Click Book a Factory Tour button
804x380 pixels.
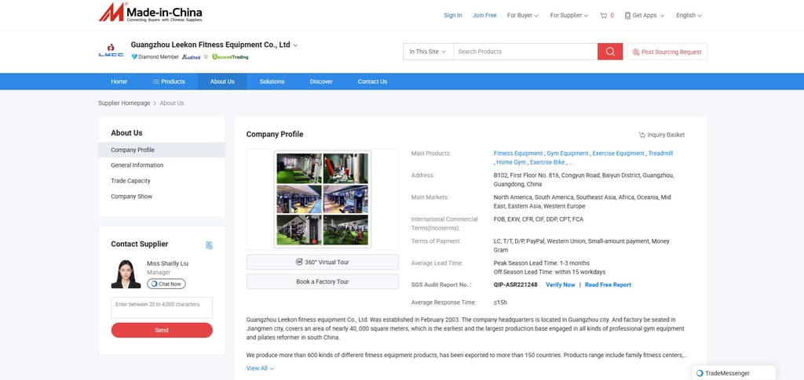[323, 282]
